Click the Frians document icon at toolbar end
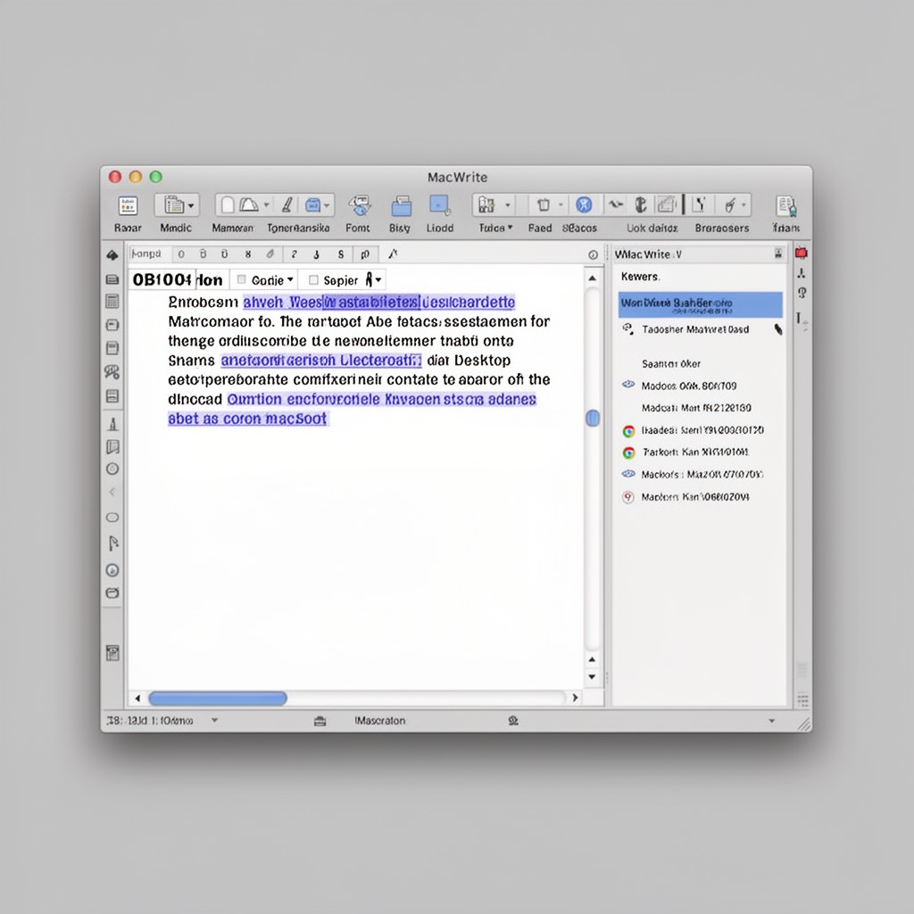This screenshot has height=914, width=914. tap(786, 206)
